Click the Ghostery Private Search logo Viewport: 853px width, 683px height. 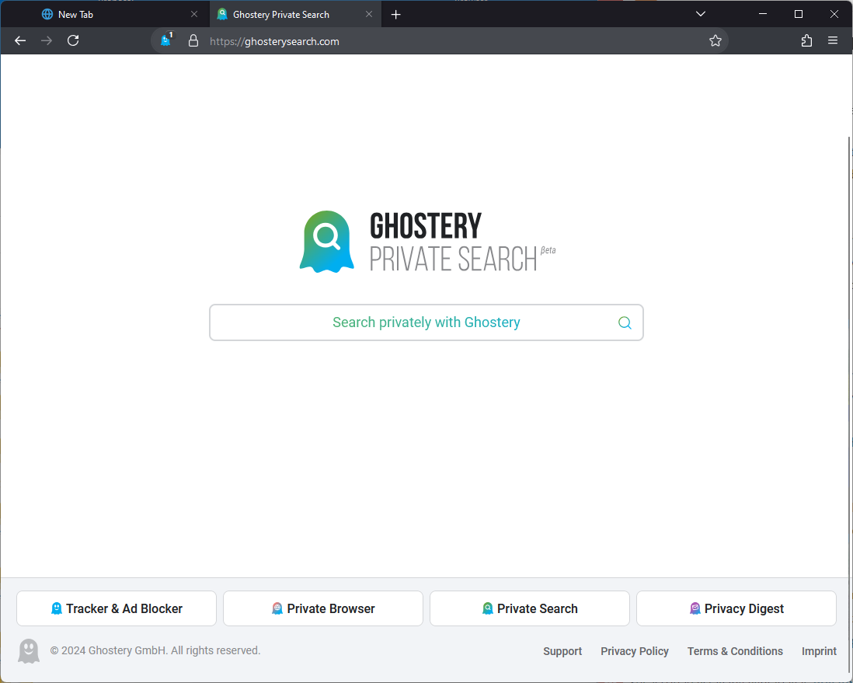tap(426, 242)
